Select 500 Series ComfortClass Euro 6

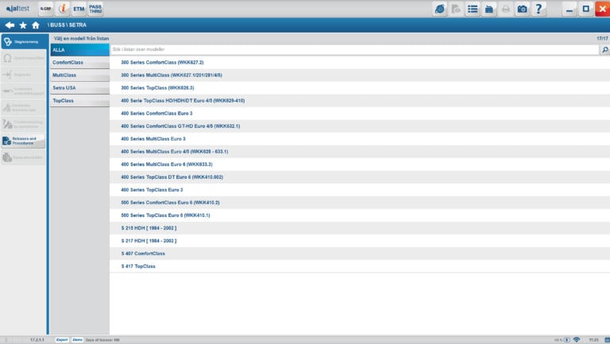(360, 203)
